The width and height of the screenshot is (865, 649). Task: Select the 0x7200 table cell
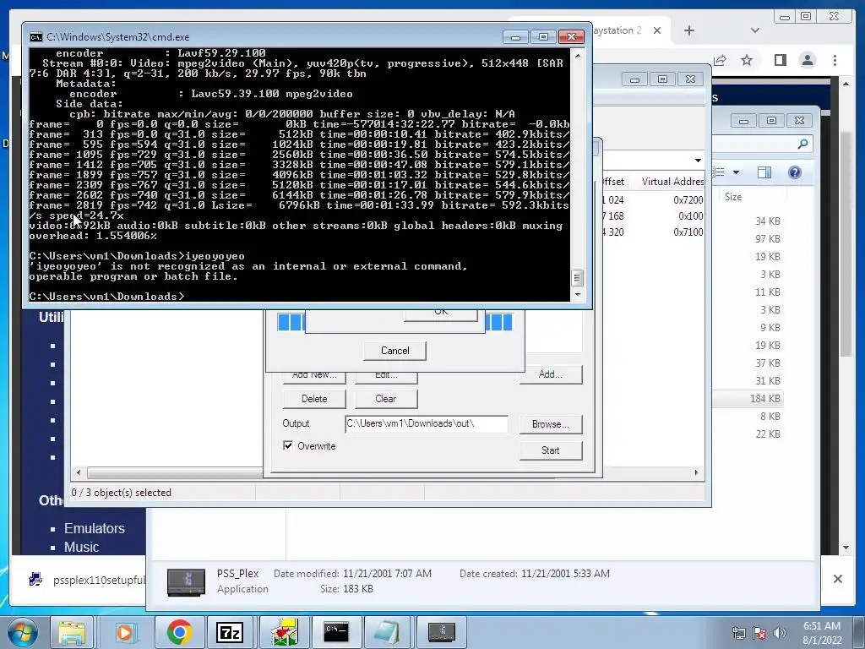688,199
